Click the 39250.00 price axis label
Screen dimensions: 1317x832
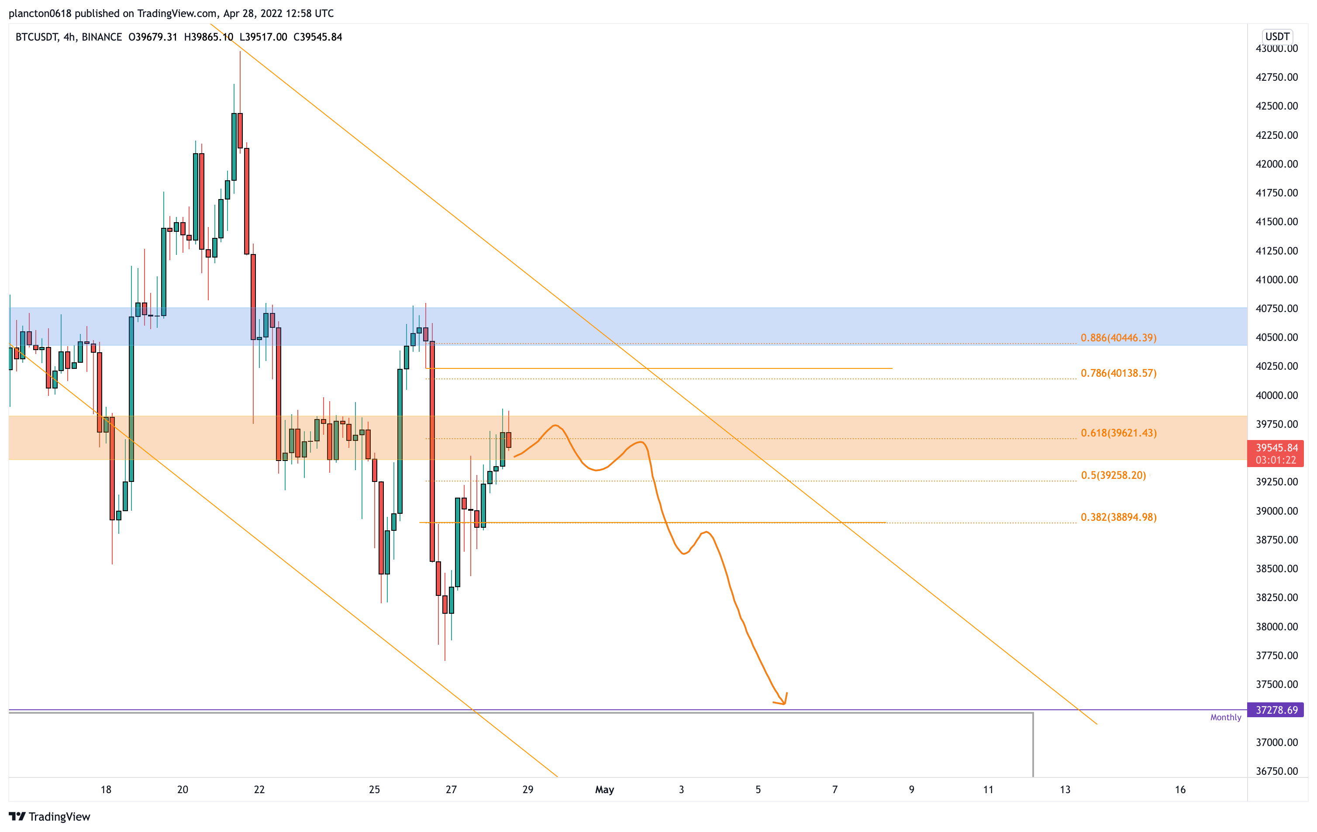point(1276,482)
